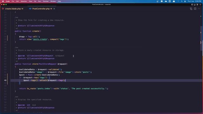Open the customize layout icon

tap(200, 4)
